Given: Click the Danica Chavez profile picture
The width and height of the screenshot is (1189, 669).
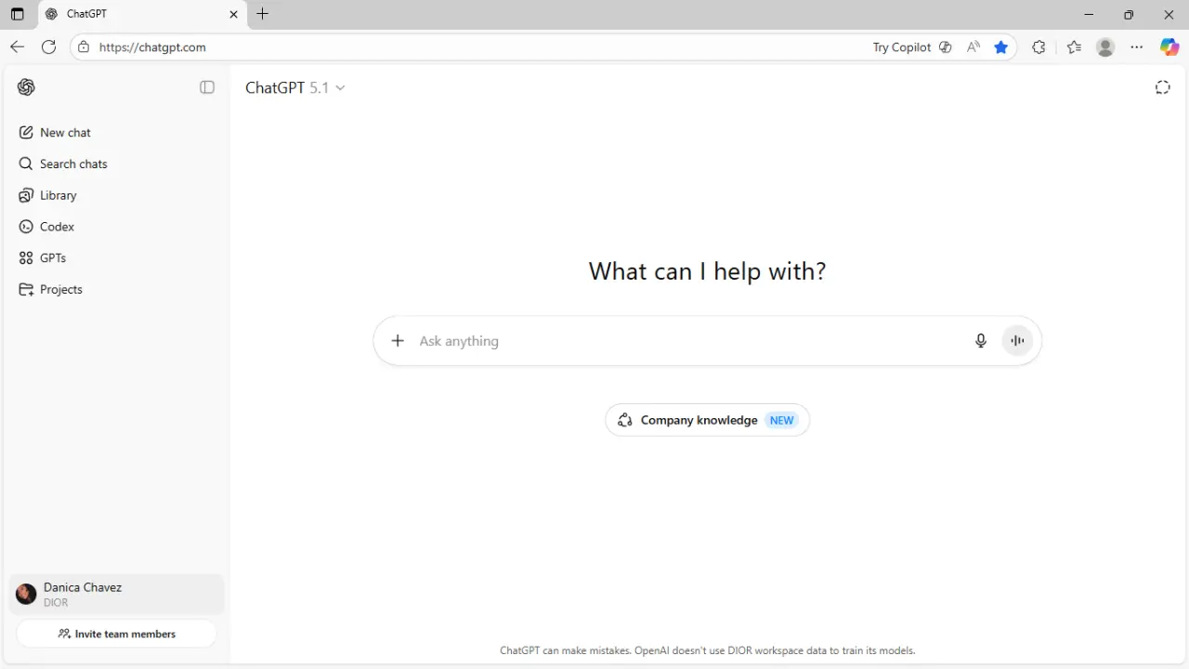Looking at the screenshot, I should tap(26, 594).
